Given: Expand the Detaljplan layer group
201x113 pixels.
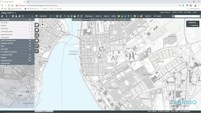Looking at the screenshot, I should click(17, 58).
